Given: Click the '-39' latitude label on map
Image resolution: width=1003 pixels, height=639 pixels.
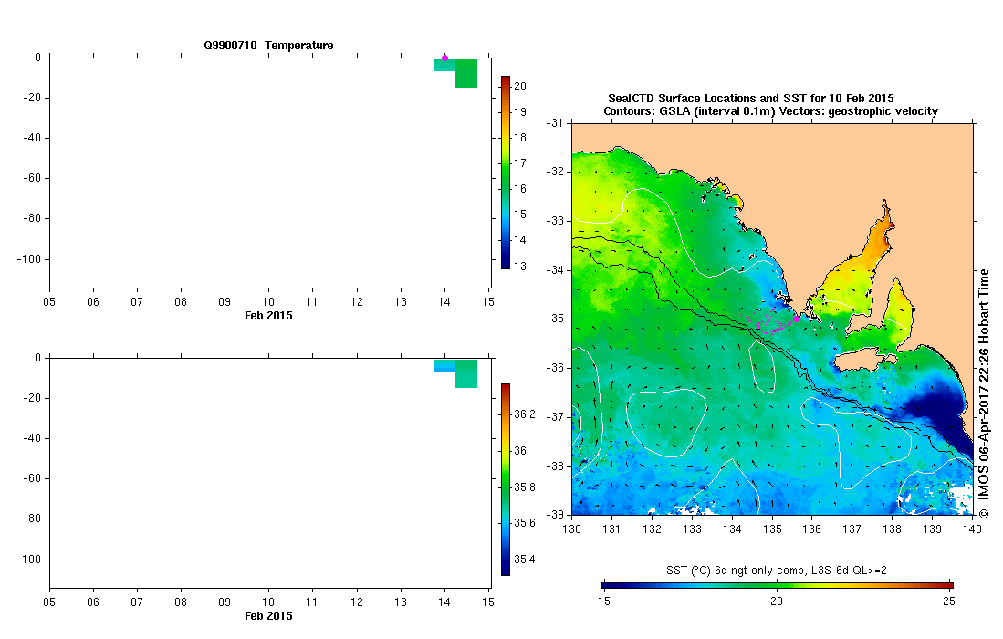Looking at the screenshot, I should click(555, 514).
